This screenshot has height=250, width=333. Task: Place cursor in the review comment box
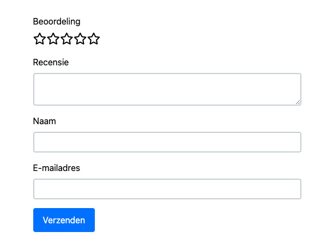[167, 89]
